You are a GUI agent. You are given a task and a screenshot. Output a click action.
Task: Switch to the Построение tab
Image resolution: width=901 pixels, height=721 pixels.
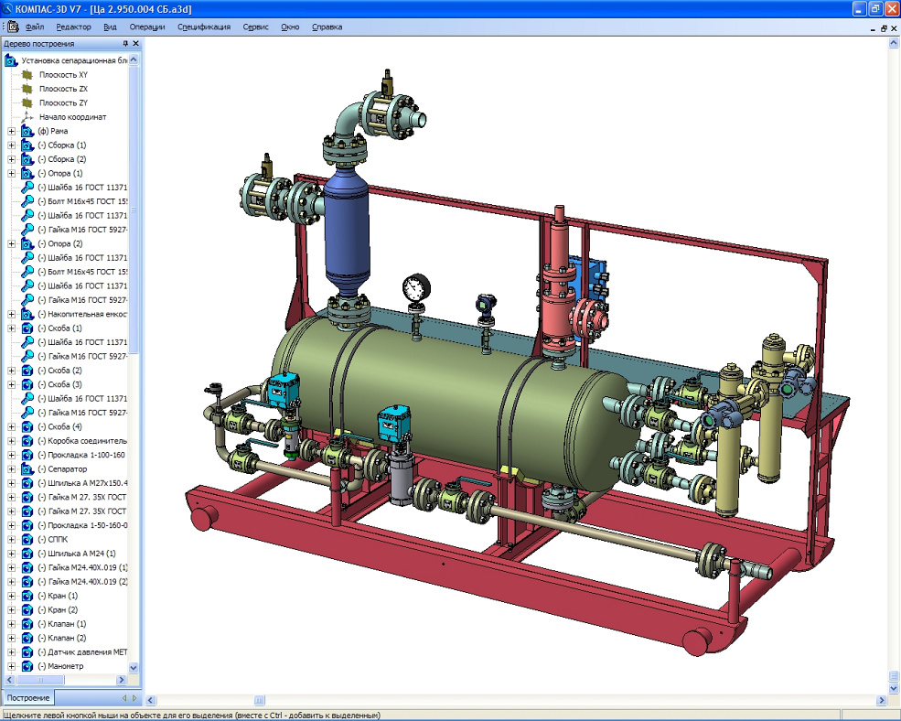(26, 698)
